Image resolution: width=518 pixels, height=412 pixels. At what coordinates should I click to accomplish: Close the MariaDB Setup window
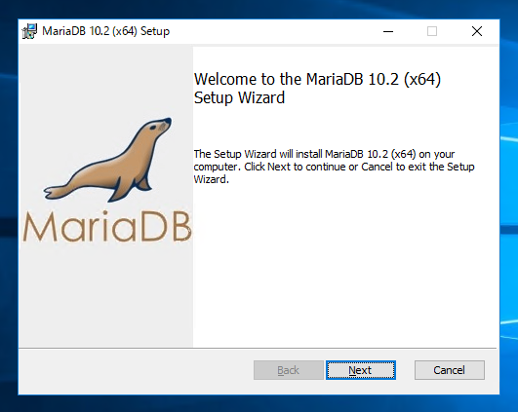pos(477,32)
